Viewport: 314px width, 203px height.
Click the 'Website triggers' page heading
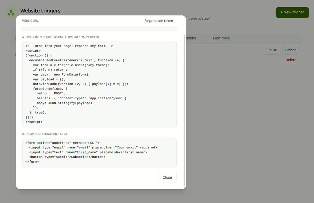click(x=40, y=11)
